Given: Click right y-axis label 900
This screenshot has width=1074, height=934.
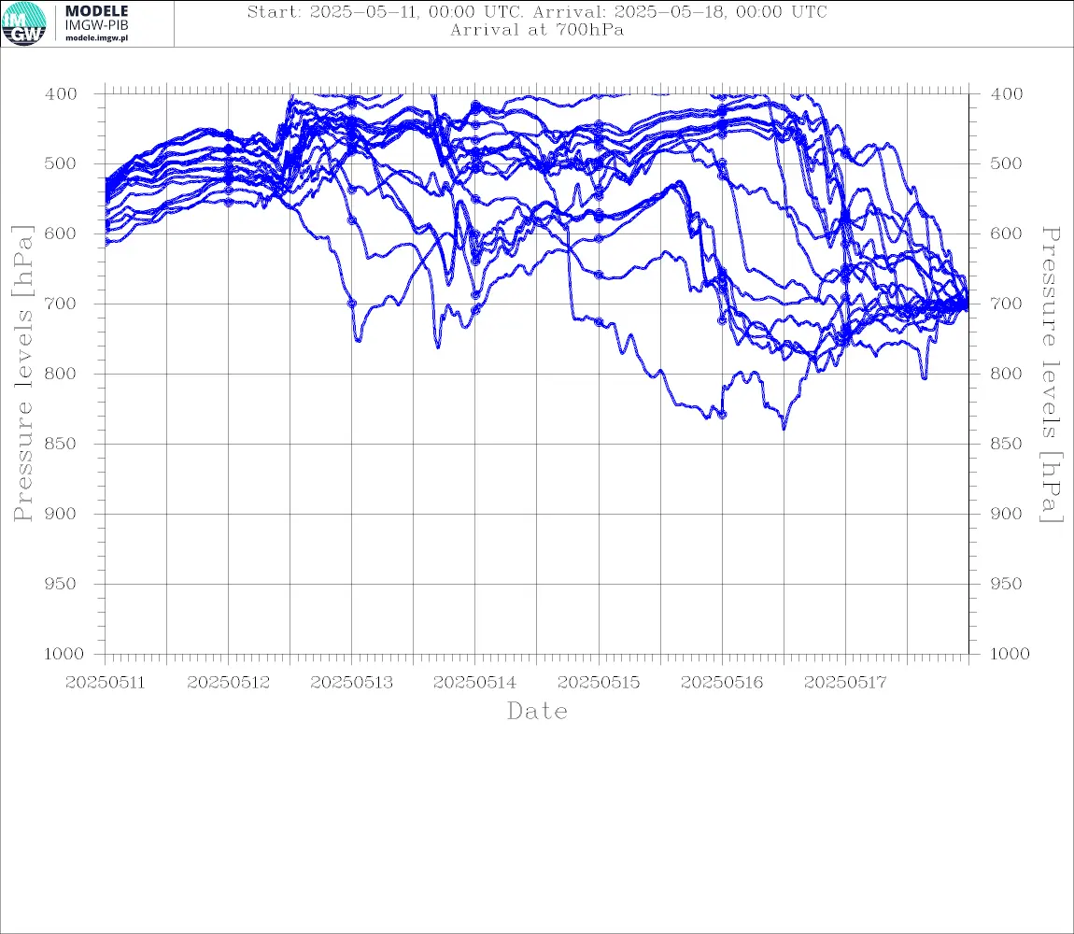Looking at the screenshot, I should [x=1006, y=514].
